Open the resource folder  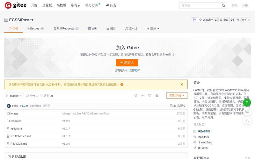coord(16,121)
